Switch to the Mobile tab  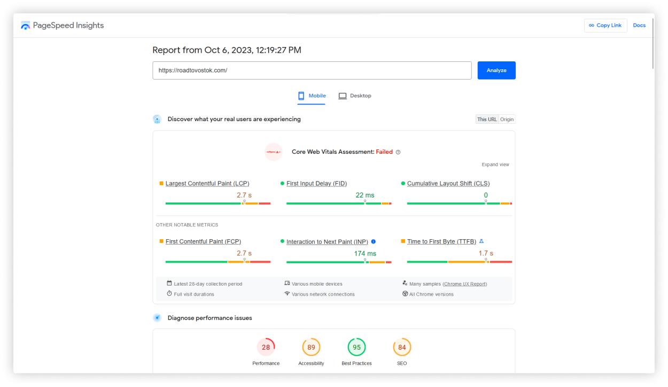tap(312, 96)
